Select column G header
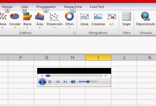 pos(47,57)
